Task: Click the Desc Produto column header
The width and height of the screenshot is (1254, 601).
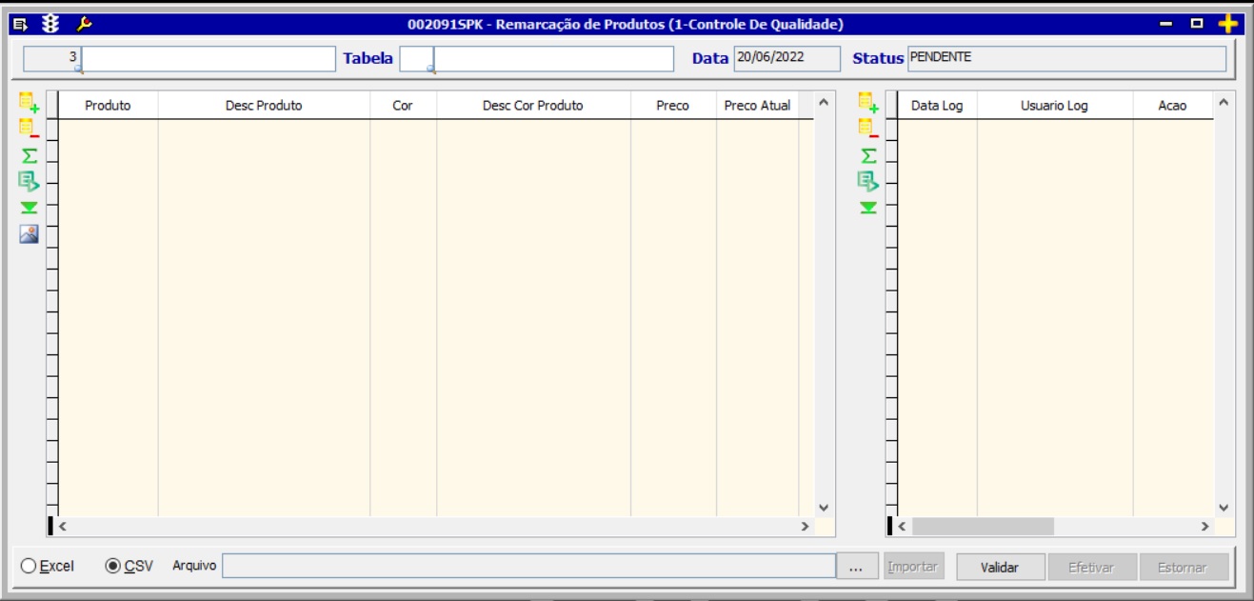Action: (264, 106)
